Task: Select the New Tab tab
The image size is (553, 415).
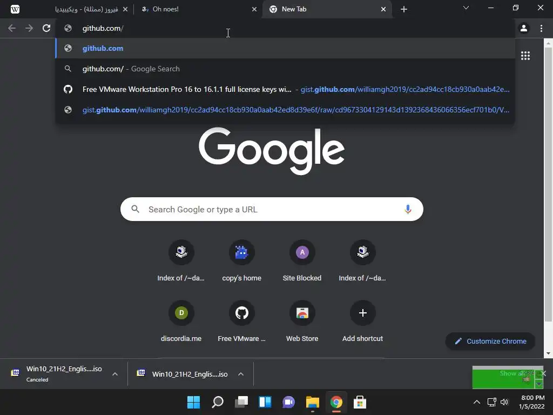Action: coord(326,9)
